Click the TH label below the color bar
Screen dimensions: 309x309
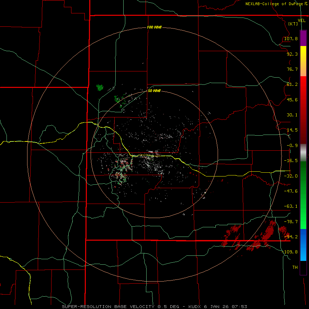click(x=295, y=267)
